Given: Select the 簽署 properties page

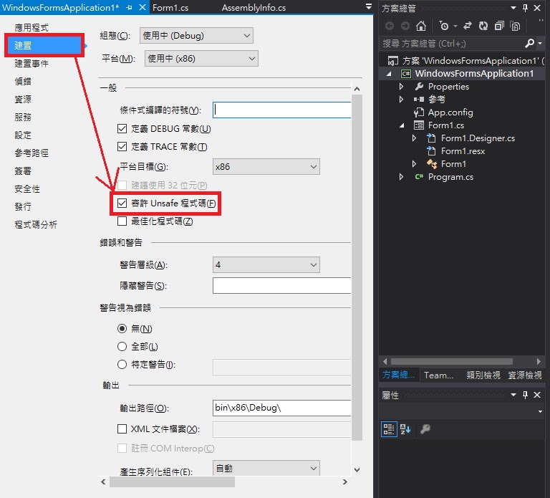Looking at the screenshot, I should 23,171.
